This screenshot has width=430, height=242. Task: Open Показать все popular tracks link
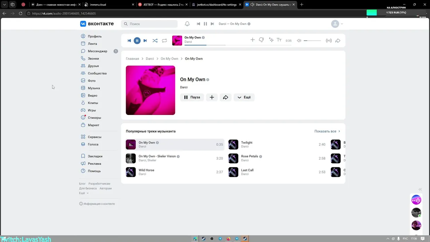(327, 131)
